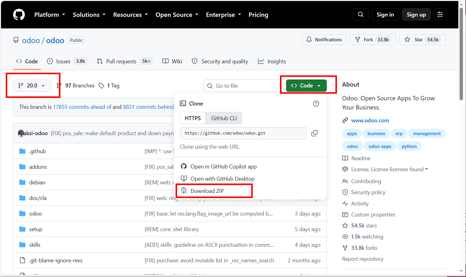Image resolution: width=466 pixels, height=277 pixels.
Task: Open the 20.0 branch selector dropdown
Action: coord(32,86)
